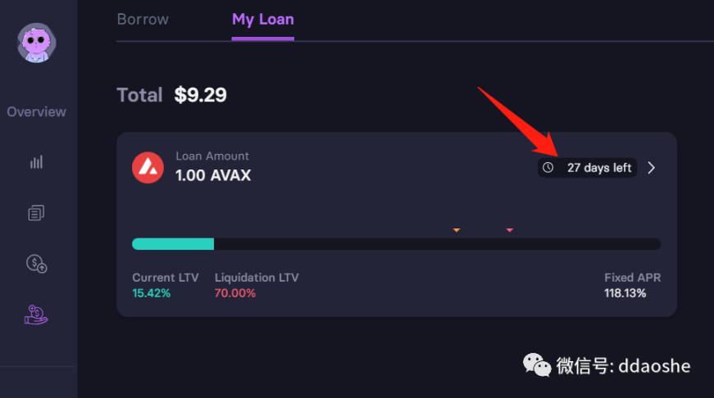Viewport: 714px width, 398px height.
Task: Click the orange marker above the LTV bar
Action: (457, 230)
